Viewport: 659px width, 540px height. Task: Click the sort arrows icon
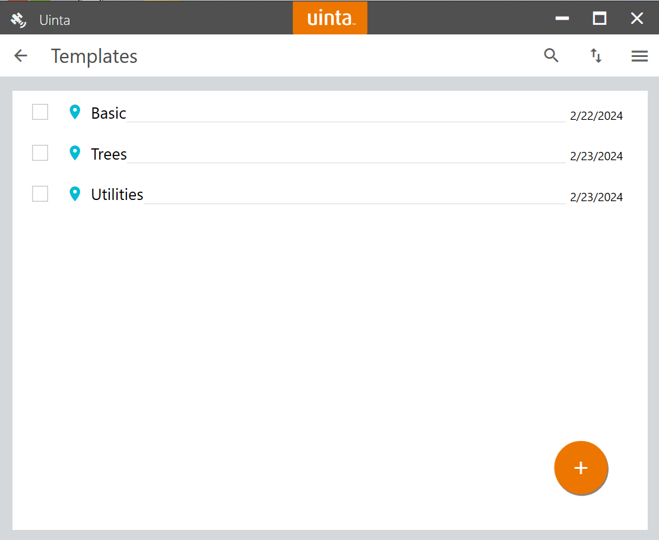pyautogui.click(x=595, y=56)
